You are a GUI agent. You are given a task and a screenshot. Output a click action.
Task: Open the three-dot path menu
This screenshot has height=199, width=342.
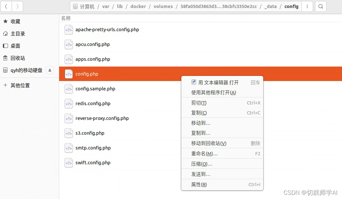click(307, 6)
